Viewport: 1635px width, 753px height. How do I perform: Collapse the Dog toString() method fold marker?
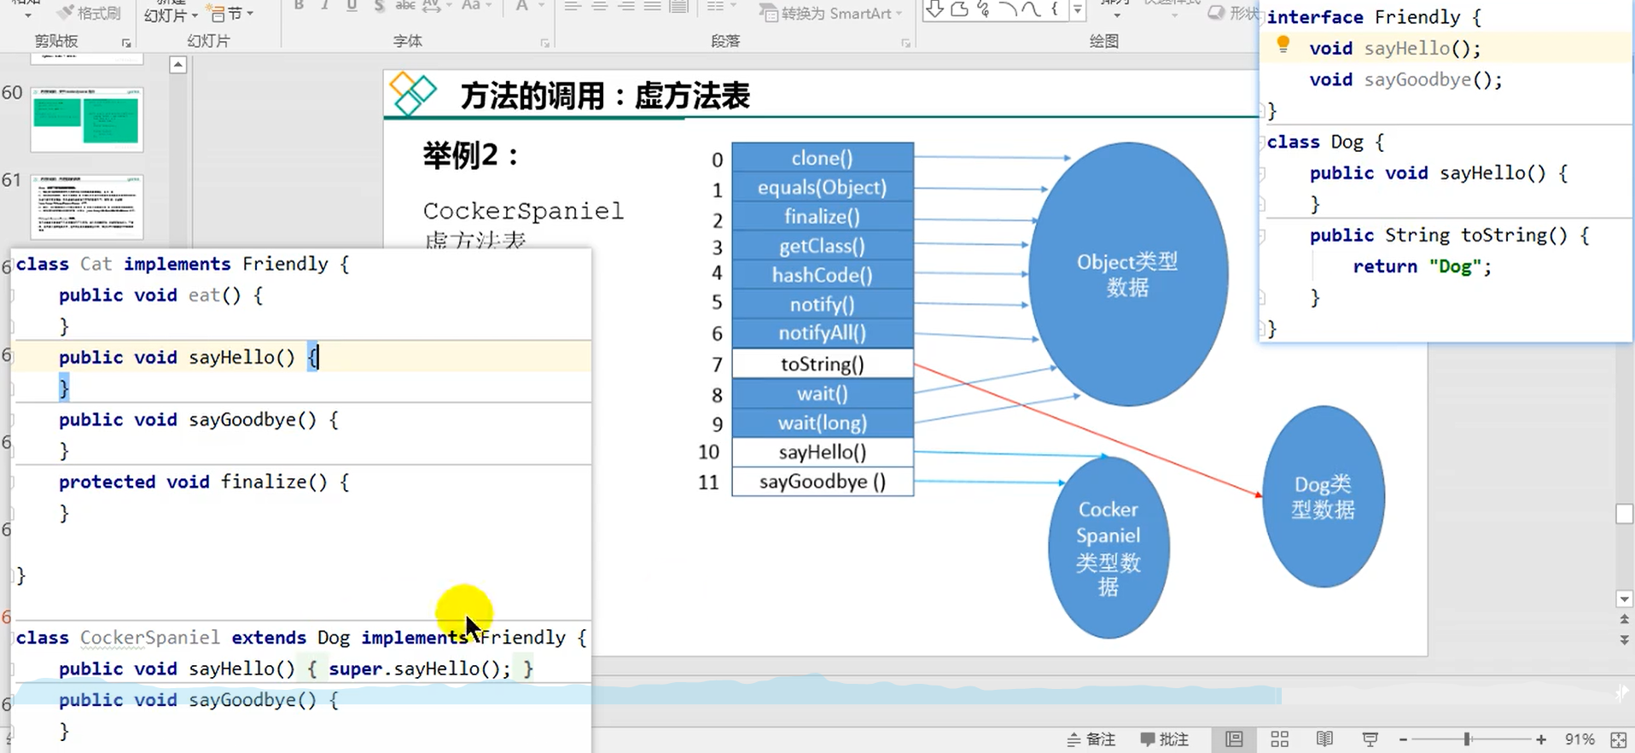1262,236
